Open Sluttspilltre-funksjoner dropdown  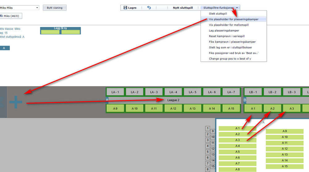click(220, 8)
